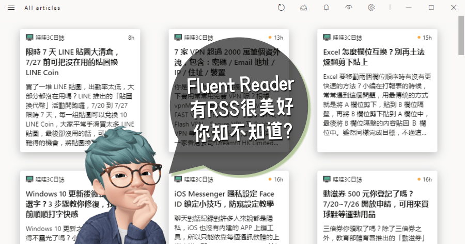This screenshot has width=465, height=244.
Task: Open the iOS Messenger 隱私設定 article
Action: tap(229, 207)
